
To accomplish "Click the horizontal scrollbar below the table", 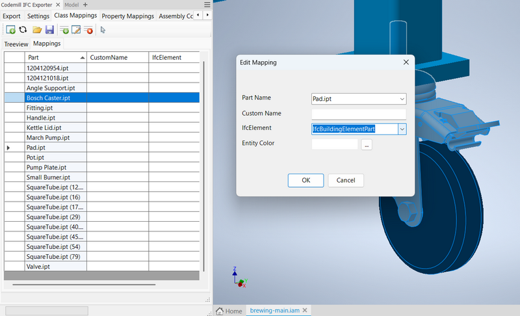I will coord(84,285).
